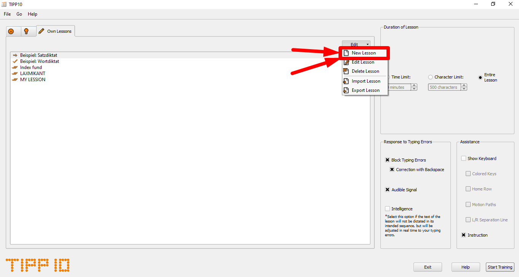This screenshot has height=277, width=519.
Task: Select lesson Beispiel: Wortdiktat
Action: click(190, 61)
